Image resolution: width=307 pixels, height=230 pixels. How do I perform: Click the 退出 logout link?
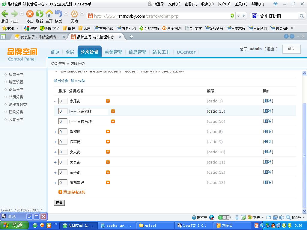[270, 49]
